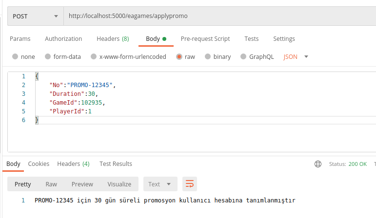Image resolution: width=376 pixels, height=218 pixels.
Task: Click empty area of request body editor
Action: 192,138
